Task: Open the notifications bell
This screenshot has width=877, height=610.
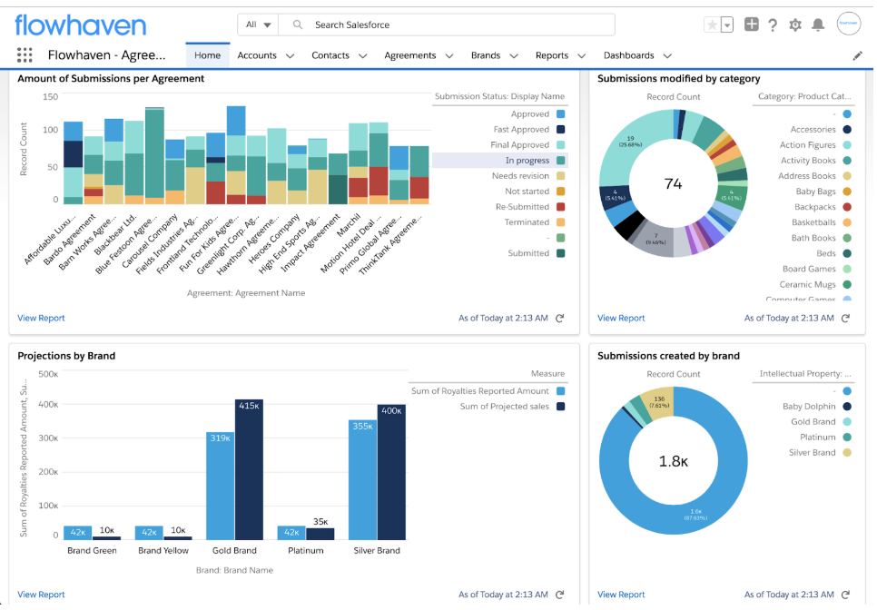Action: pyautogui.click(x=818, y=25)
